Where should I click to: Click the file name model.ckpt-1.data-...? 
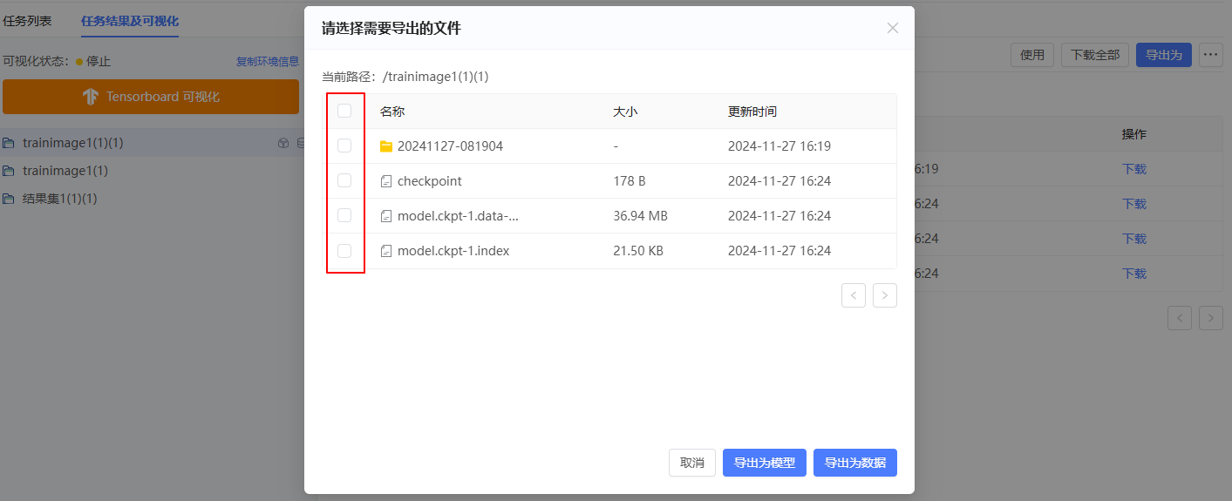click(x=458, y=216)
